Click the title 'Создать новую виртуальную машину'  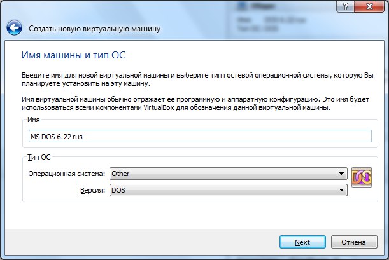(94, 29)
